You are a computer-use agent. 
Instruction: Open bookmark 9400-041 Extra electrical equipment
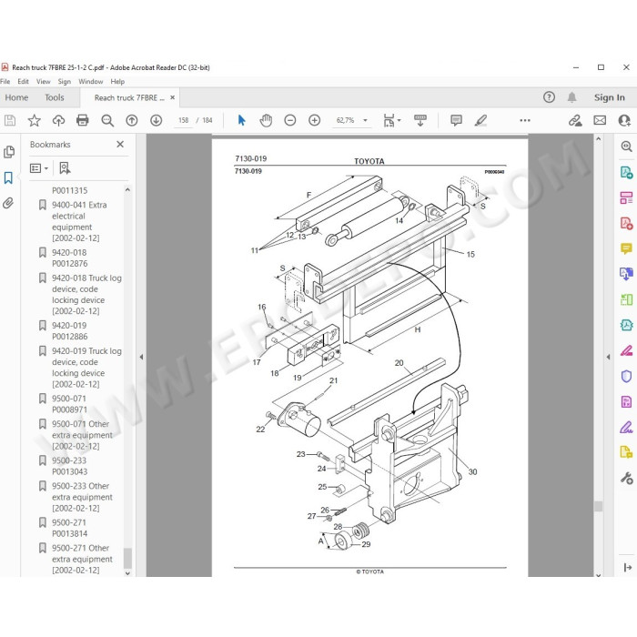pyautogui.click(x=79, y=221)
